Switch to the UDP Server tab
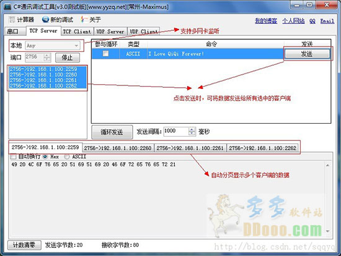 [x=110, y=32]
